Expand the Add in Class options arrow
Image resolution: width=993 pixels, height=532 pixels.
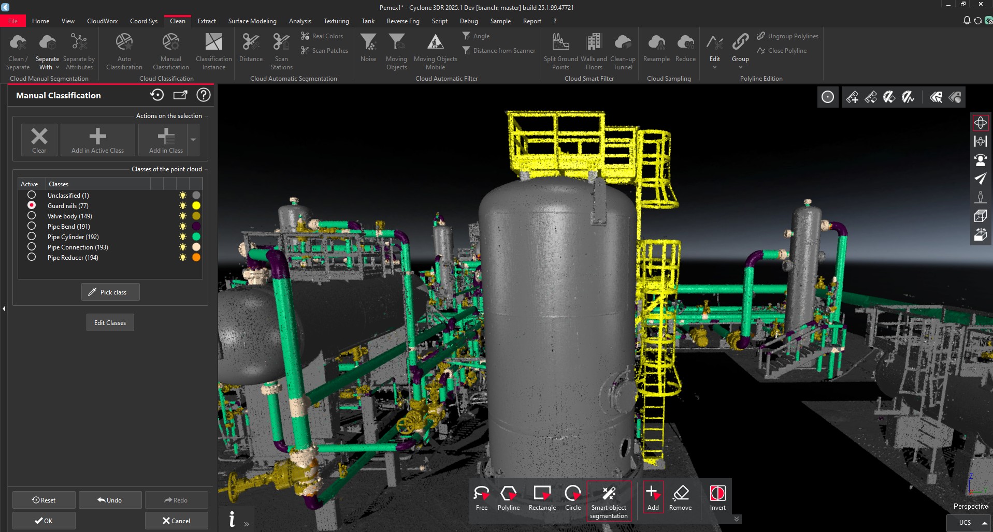193,140
